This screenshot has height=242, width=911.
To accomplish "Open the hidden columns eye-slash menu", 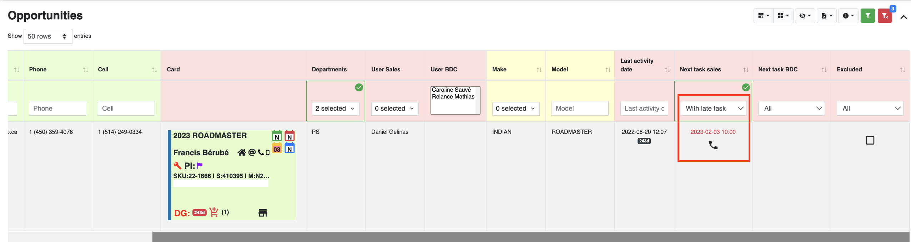I will pos(805,16).
